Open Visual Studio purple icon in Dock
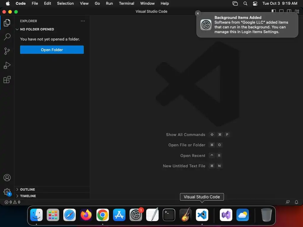303x227 pixels. coord(226,215)
